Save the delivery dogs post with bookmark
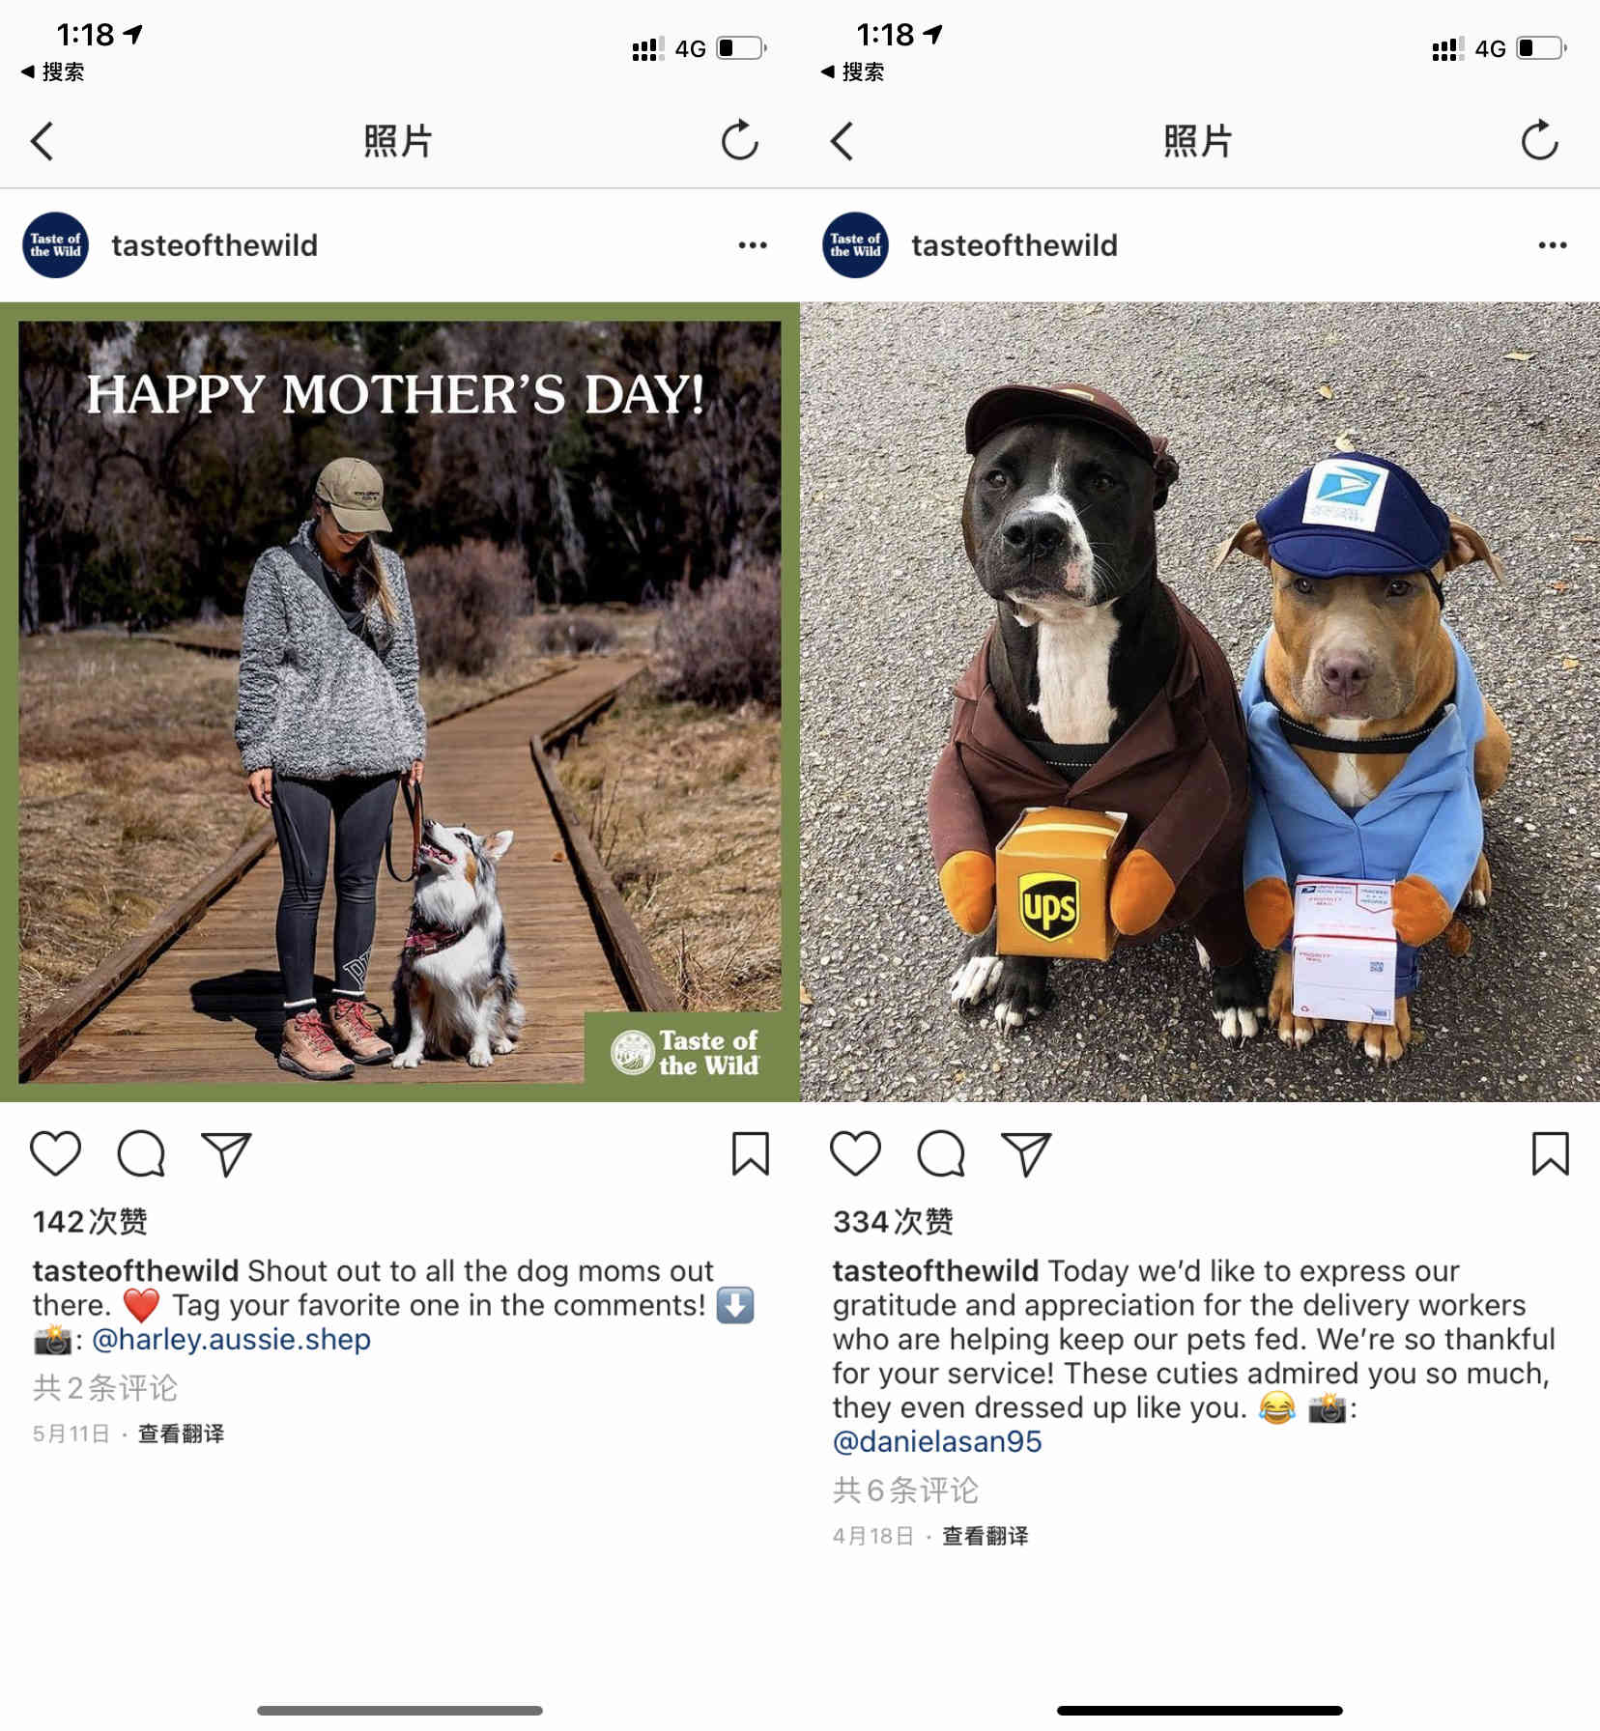The height and width of the screenshot is (1731, 1600). 1551,1153
